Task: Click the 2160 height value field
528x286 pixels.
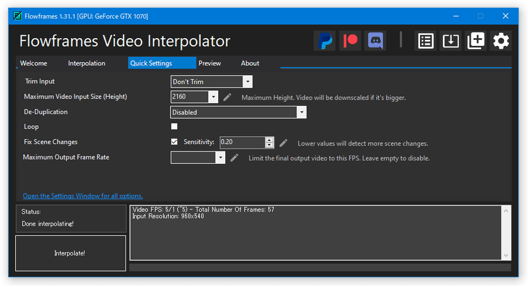Action: (x=190, y=97)
